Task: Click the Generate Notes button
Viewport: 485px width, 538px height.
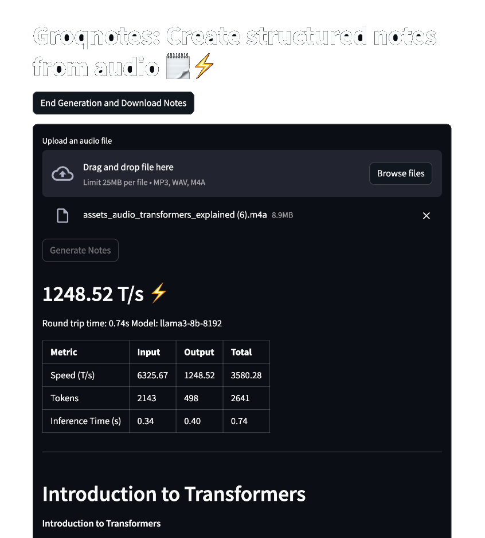Action: click(80, 250)
